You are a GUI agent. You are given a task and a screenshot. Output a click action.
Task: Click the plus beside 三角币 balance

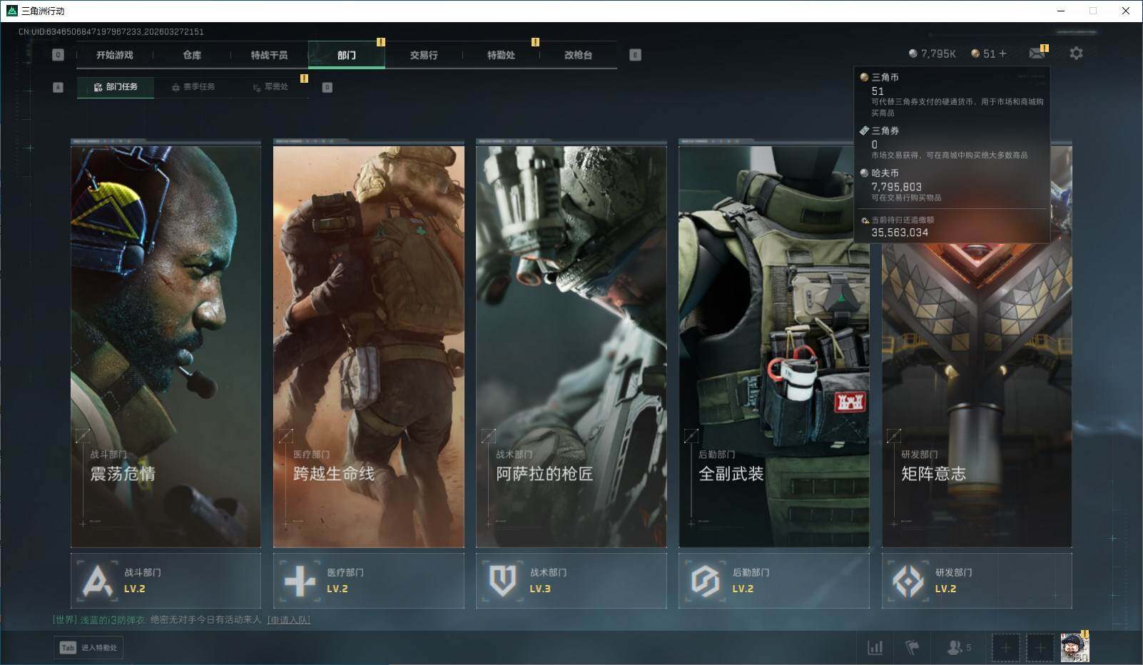(x=1002, y=54)
